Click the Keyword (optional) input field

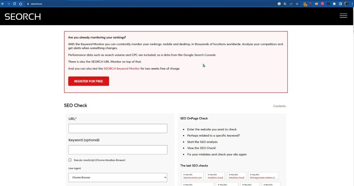[118, 150]
